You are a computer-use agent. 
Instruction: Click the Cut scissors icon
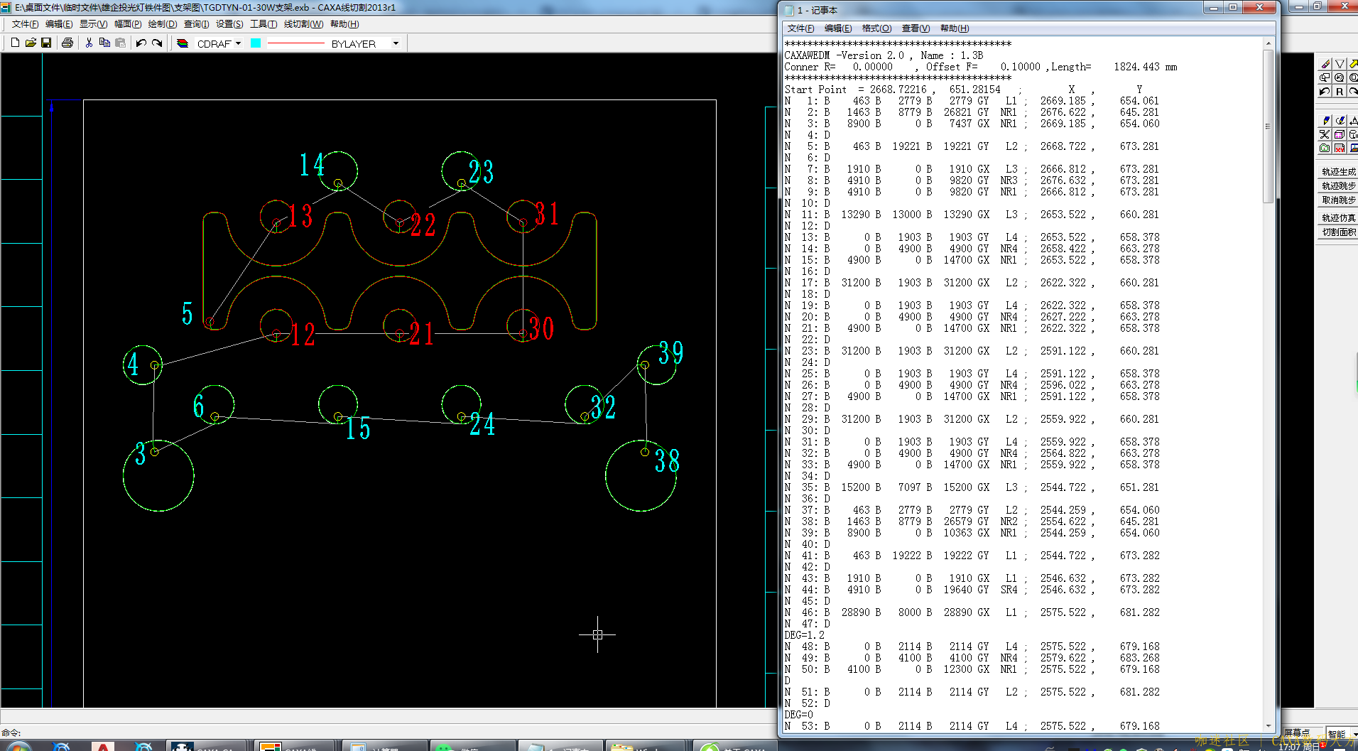tap(89, 43)
